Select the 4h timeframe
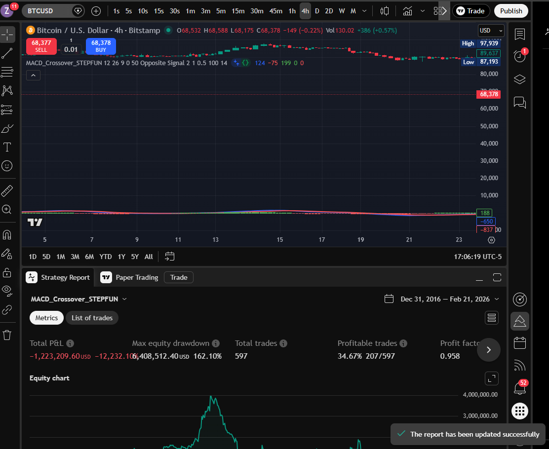The image size is (549, 449). pyautogui.click(x=305, y=10)
